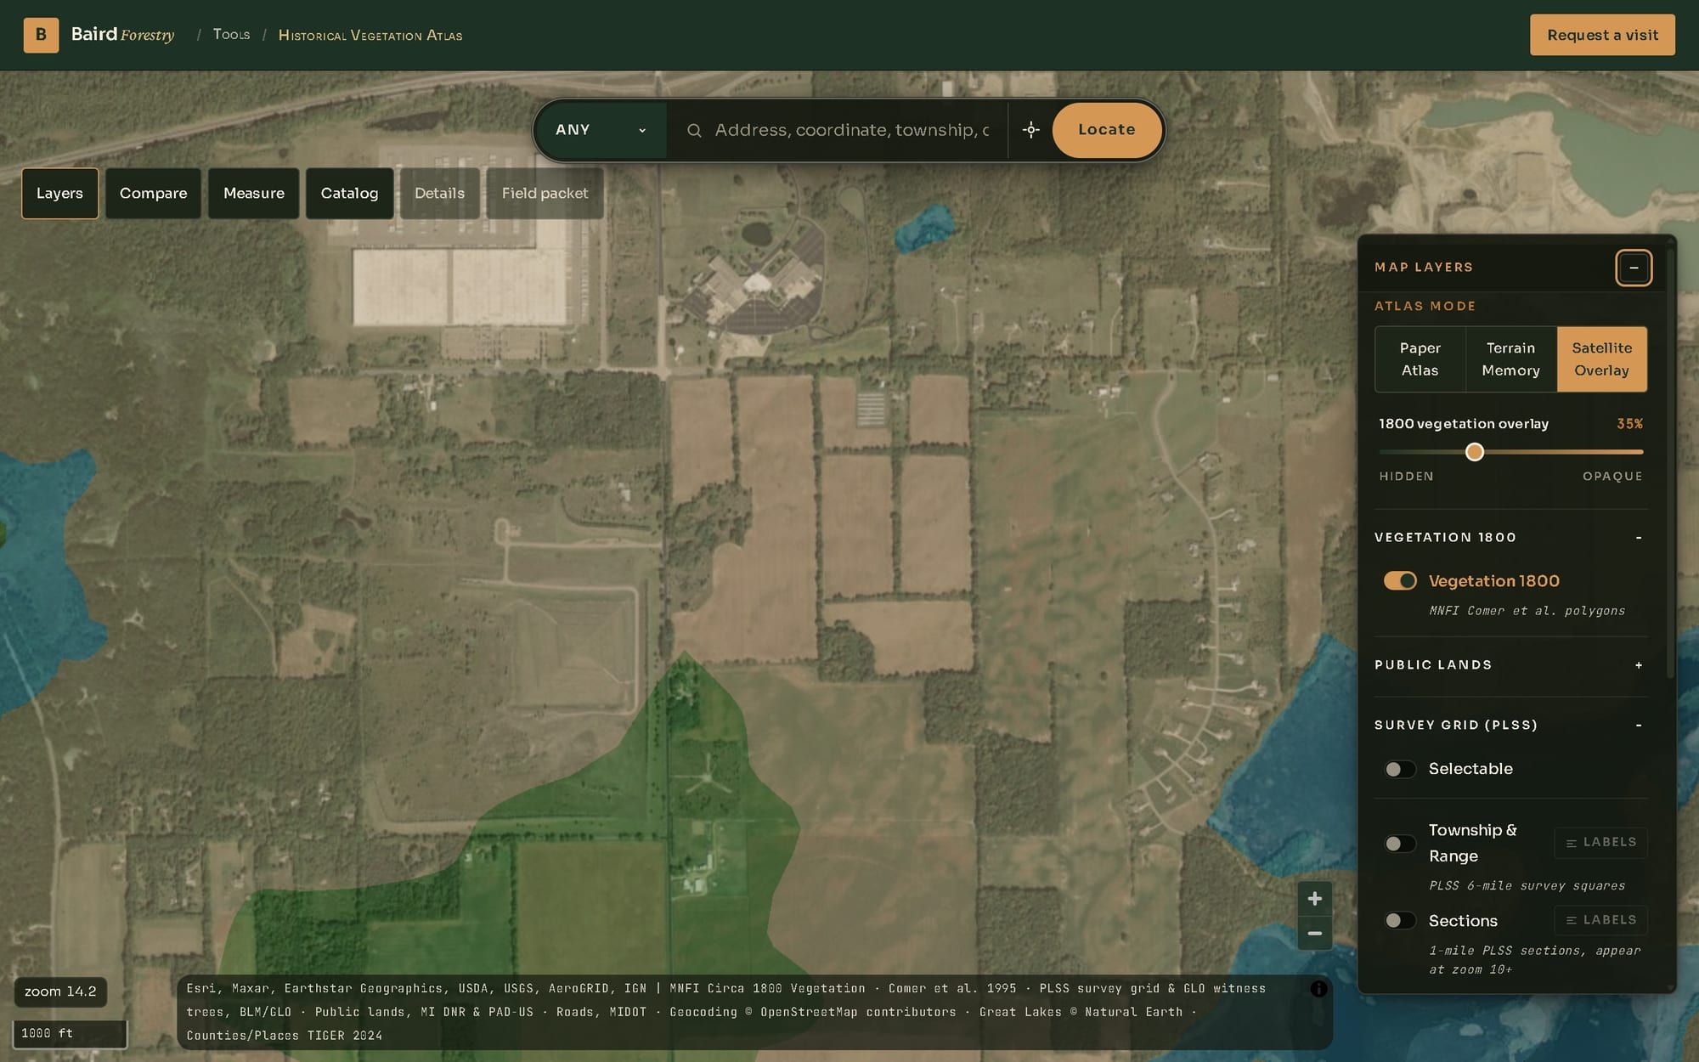The height and width of the screenshot is (1062, 1699).
Task: Open Historical Vegetation Atlas breadcrumb
Action: point(370,36)
